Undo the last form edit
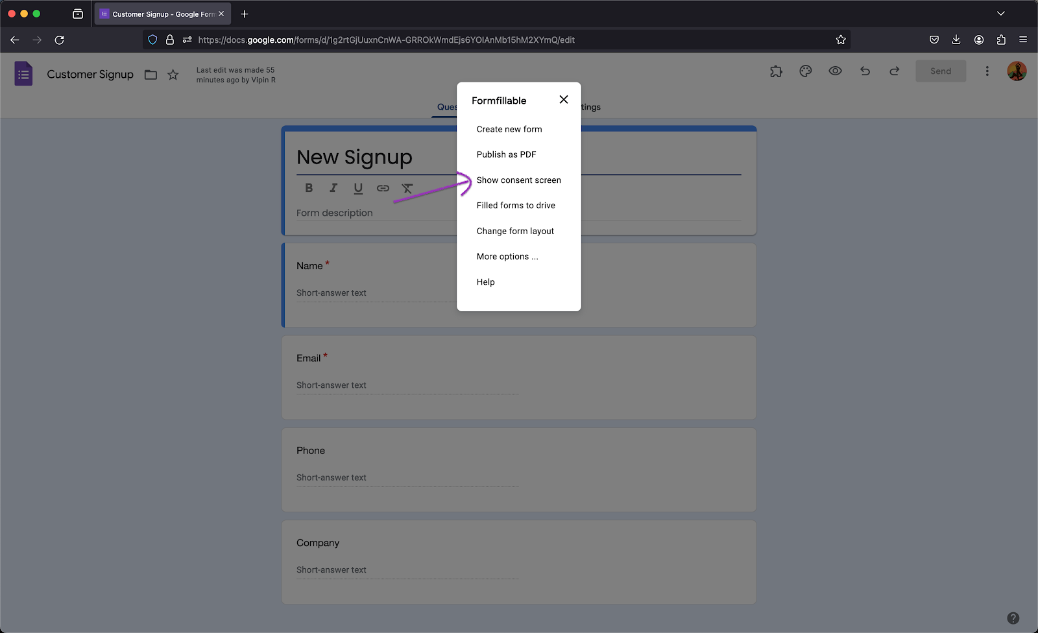 (x=865, y=71)
